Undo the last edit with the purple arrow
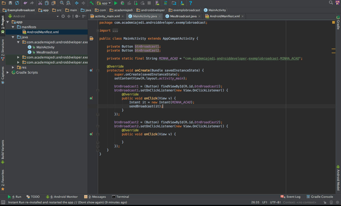 25,3
